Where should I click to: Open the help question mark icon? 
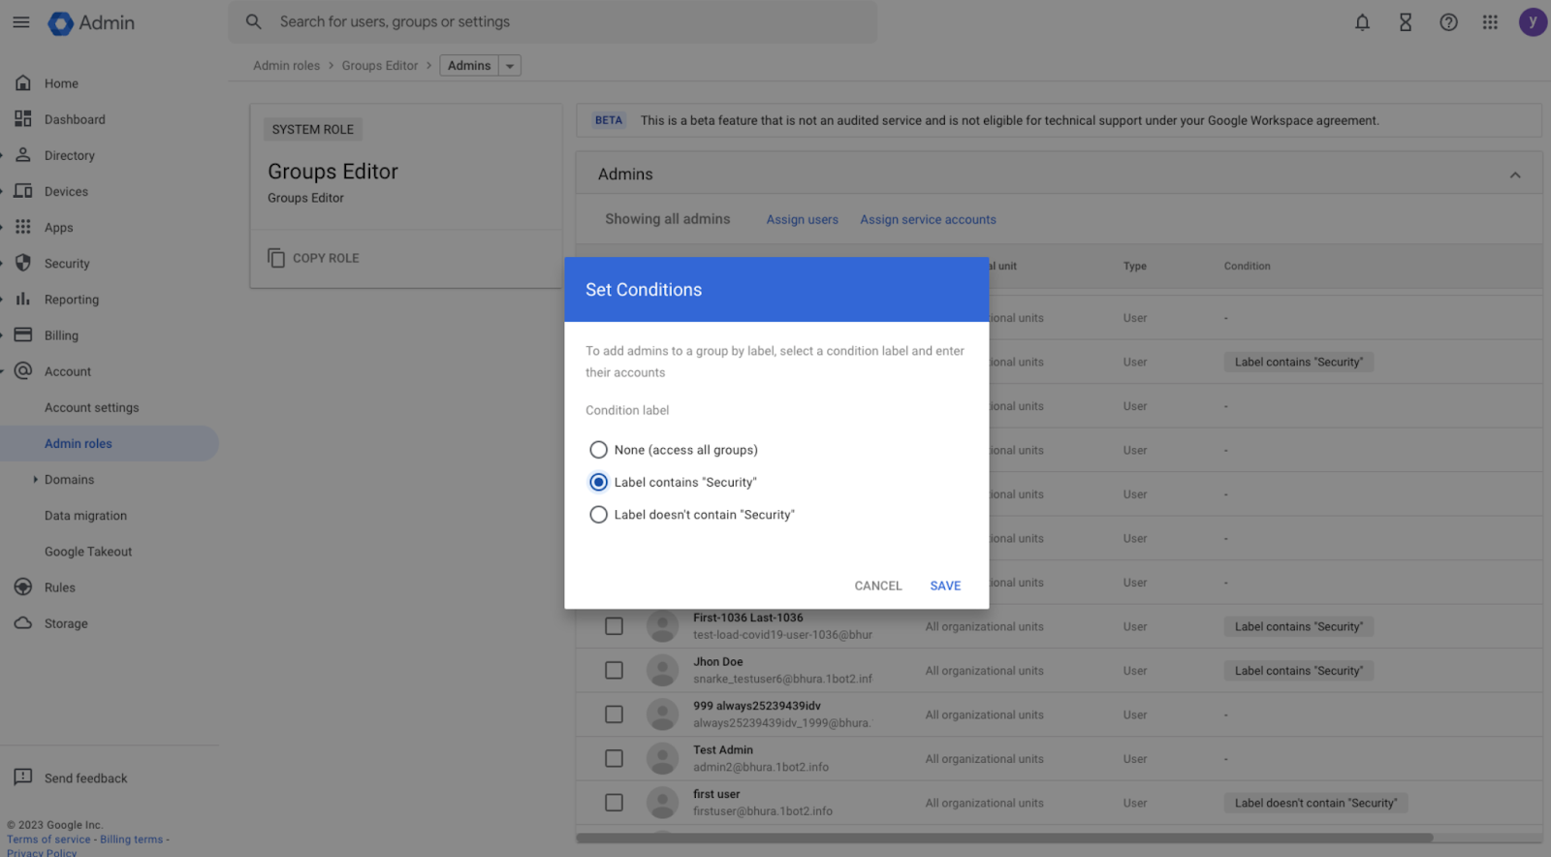(x=1448, y=22)
